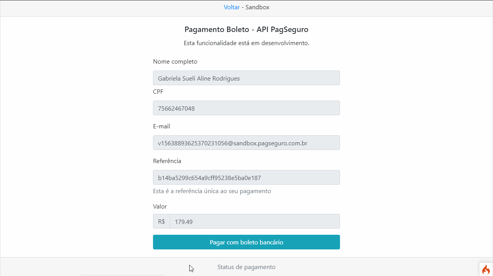Click the Nome completo label
The image size is (493, 276).
175,62
